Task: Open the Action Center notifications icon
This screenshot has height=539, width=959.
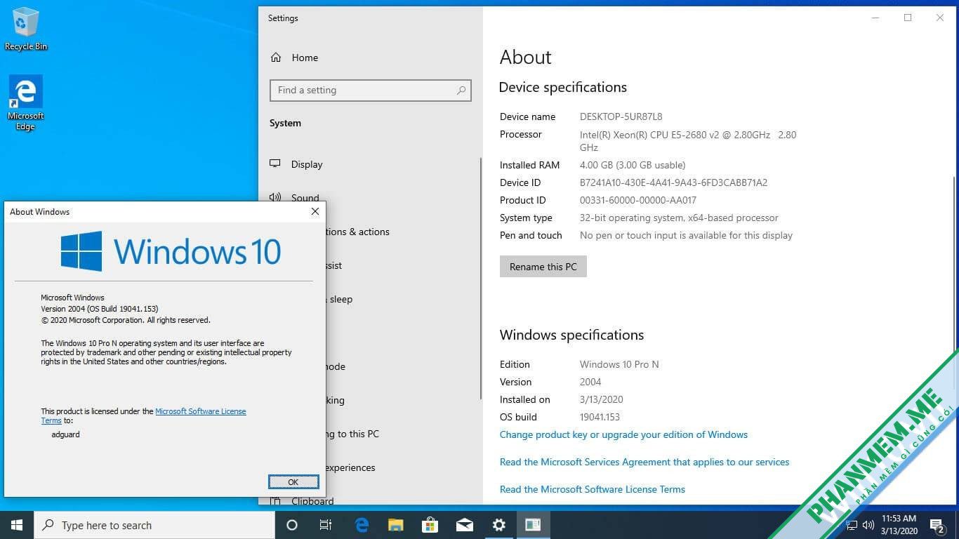Action: [937, 525]
